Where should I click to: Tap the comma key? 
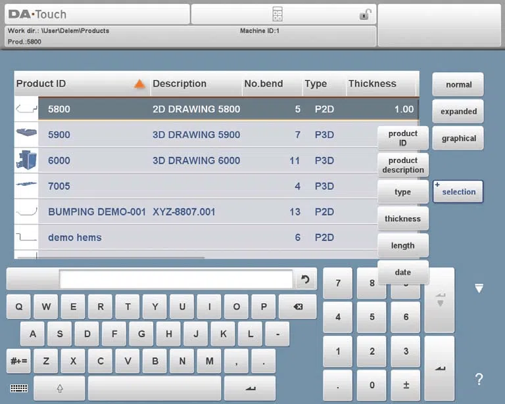tap(237, 361)
